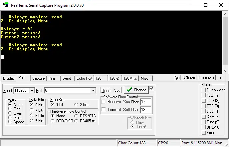Click the 'Voltage = 83' terminal line
Viewport: 229px width, 147px height.
17,29
